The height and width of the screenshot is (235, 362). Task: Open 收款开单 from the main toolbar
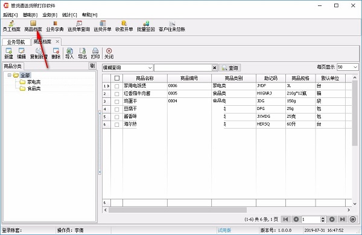124,26
